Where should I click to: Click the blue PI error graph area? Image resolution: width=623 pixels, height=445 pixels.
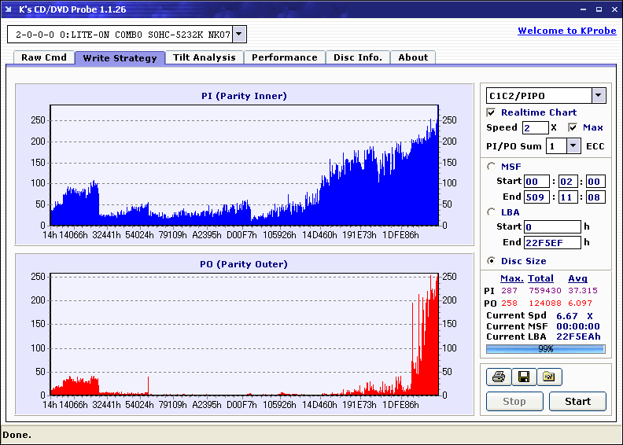pyautogui.click(x=245, y=165)
